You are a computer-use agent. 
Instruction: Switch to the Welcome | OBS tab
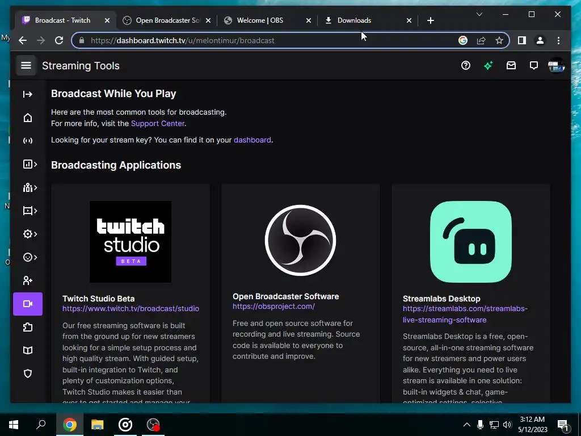click(x=260, y=20)
